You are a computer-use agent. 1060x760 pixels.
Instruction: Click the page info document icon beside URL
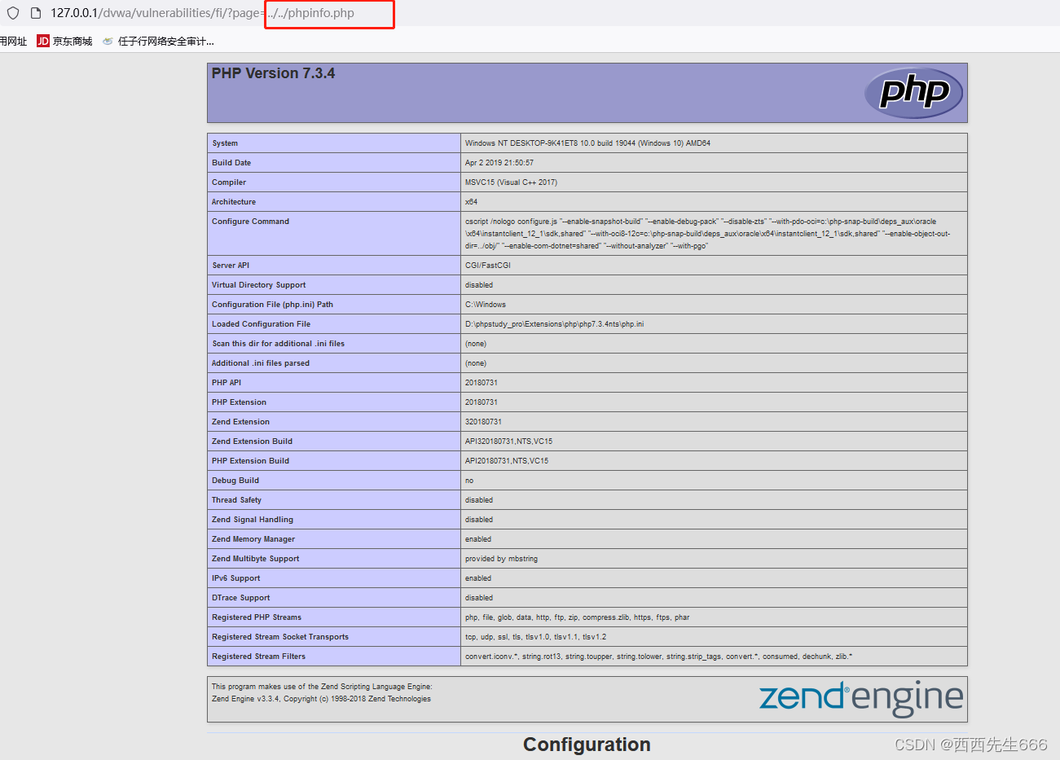coord(36,13)
